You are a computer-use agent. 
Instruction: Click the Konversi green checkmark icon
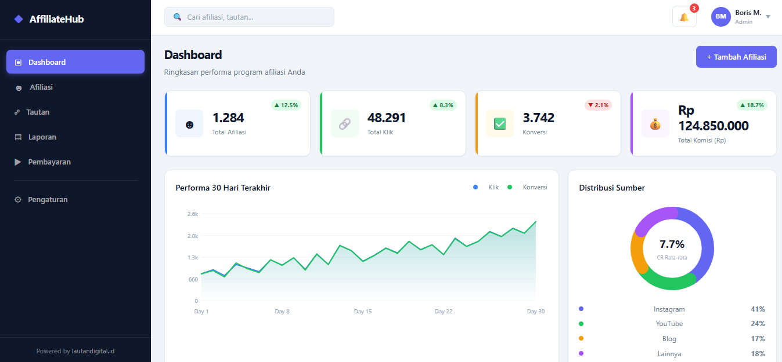click(x=500, y=123)
